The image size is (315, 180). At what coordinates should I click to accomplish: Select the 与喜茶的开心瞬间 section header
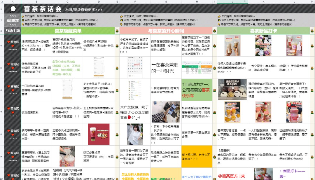tap(166, 31)
